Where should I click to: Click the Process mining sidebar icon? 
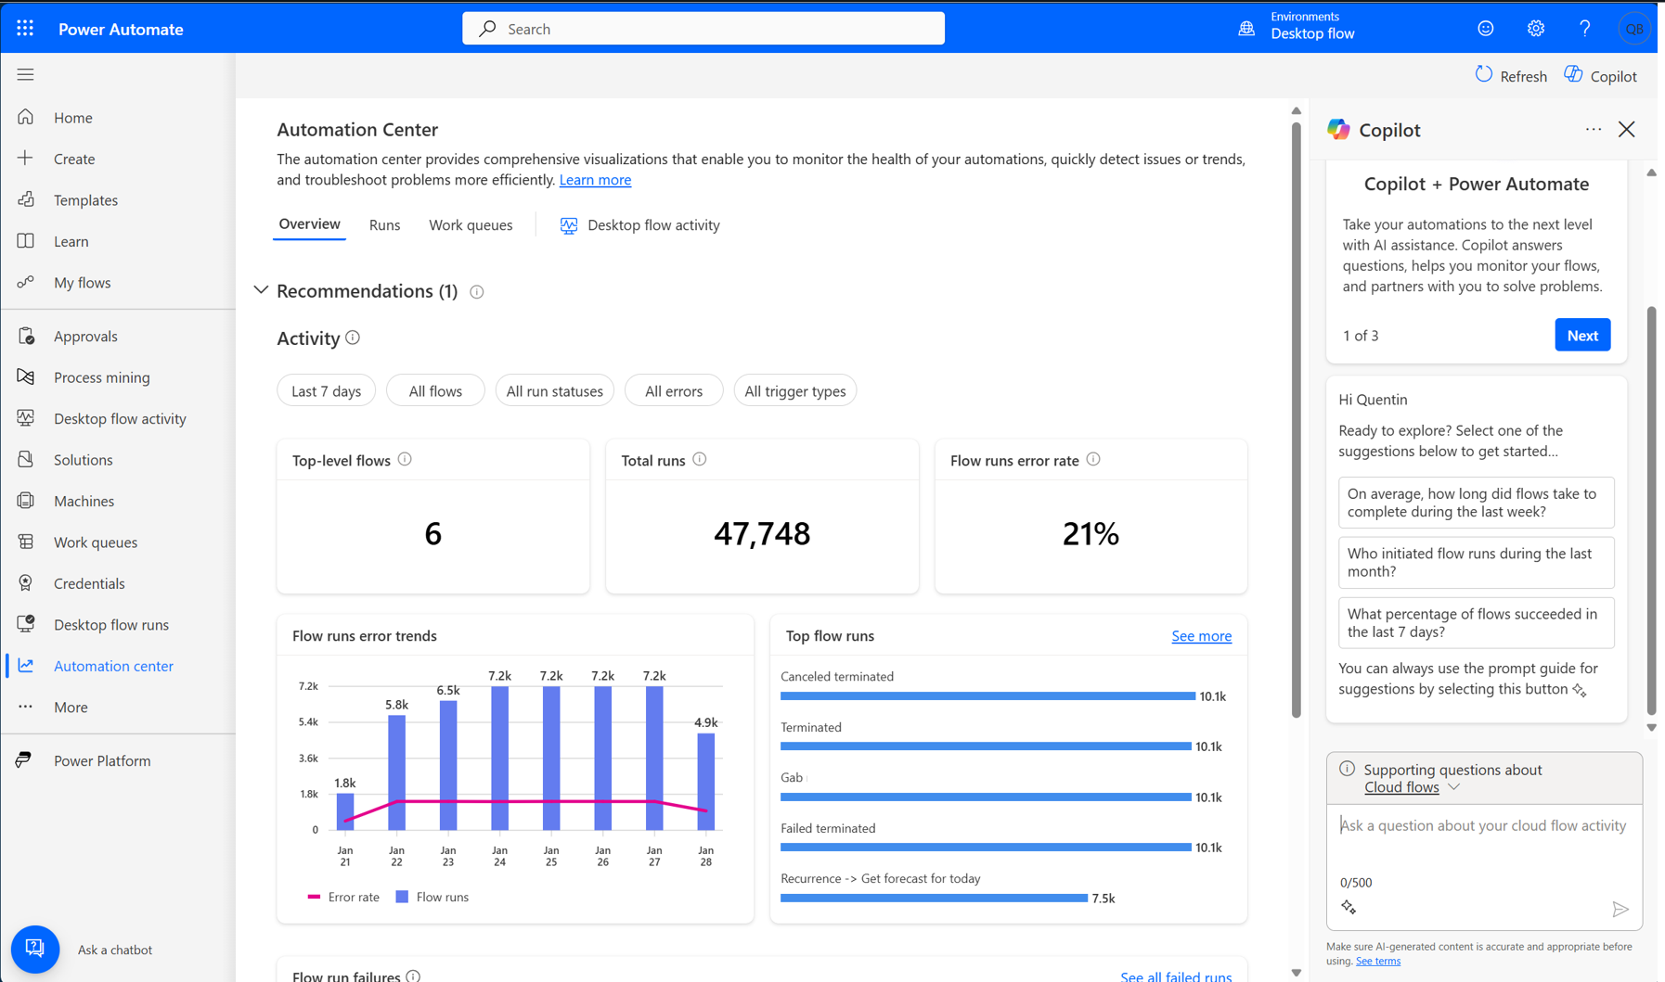[26, 377]
